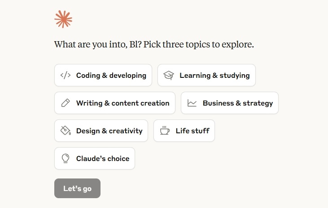Screen dimensions: 328x208
Task: Select the Claude's choice option
Action: point(95,158)
